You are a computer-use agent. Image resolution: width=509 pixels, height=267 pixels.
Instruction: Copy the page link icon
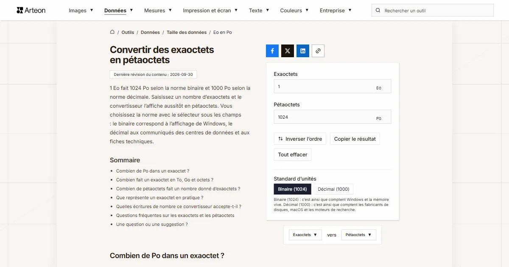click(x=318, y=51)
